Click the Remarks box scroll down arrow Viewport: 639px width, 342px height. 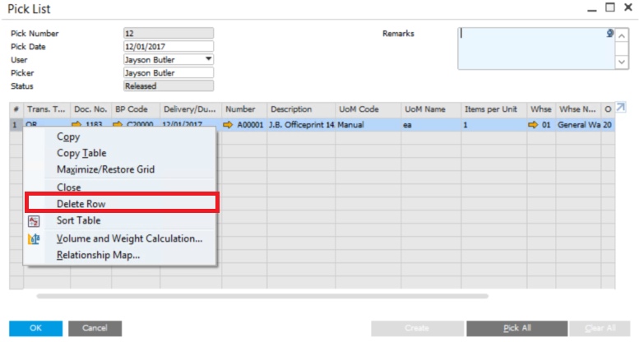(x=621, y=62)
